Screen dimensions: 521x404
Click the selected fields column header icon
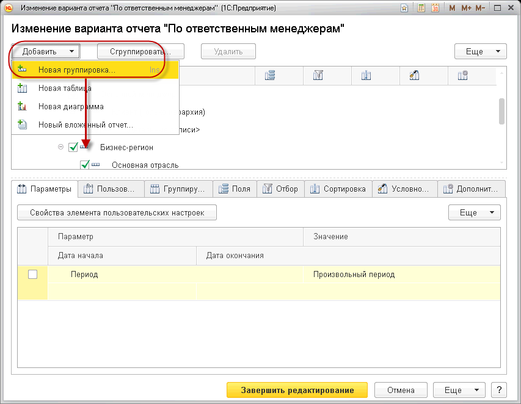pyautogui.click(x=271, y=76)
